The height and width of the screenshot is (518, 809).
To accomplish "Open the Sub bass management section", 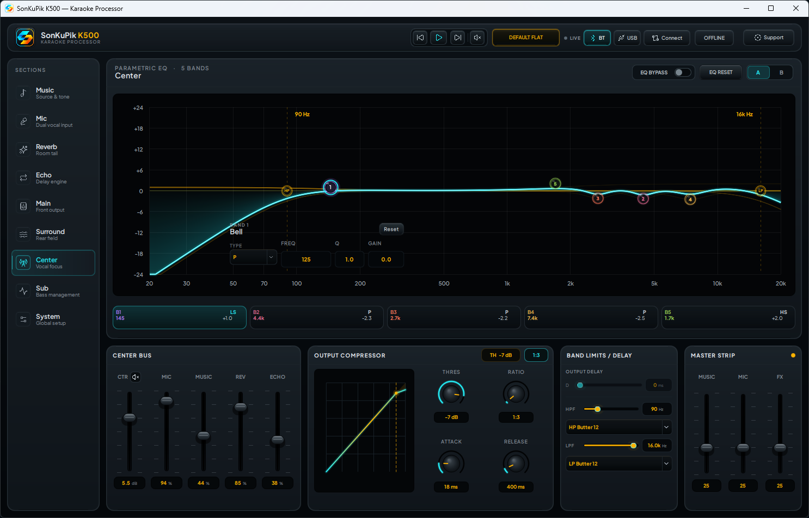I will (53, 291).
